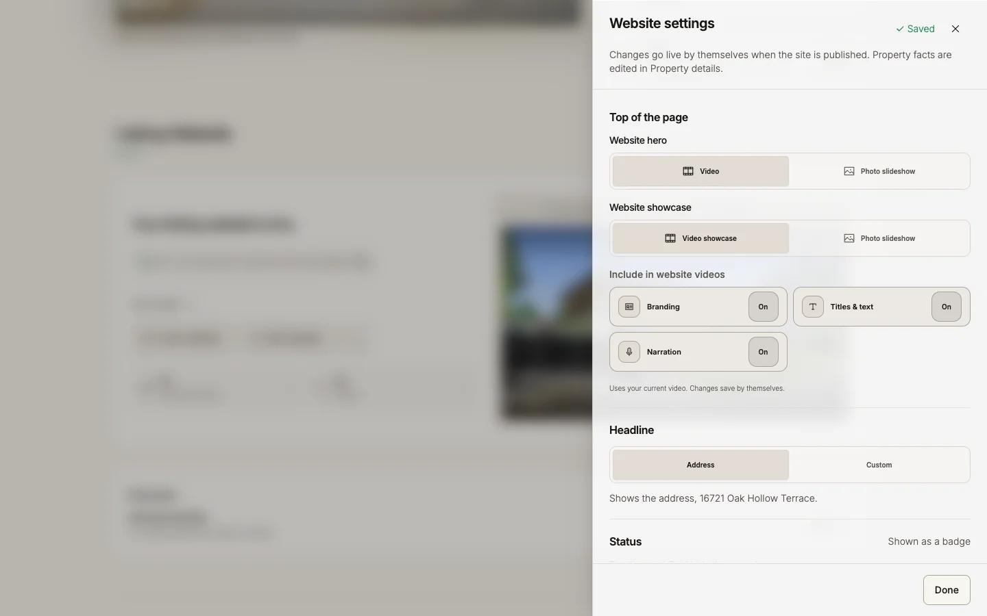Select Video showcase option
987x616 pixels.
[x=700, y=238]
